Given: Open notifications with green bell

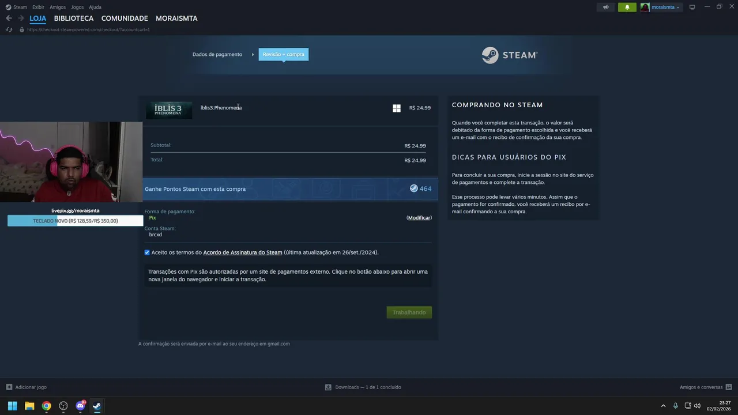Looking at the screenshot, I should pos(627,7).
